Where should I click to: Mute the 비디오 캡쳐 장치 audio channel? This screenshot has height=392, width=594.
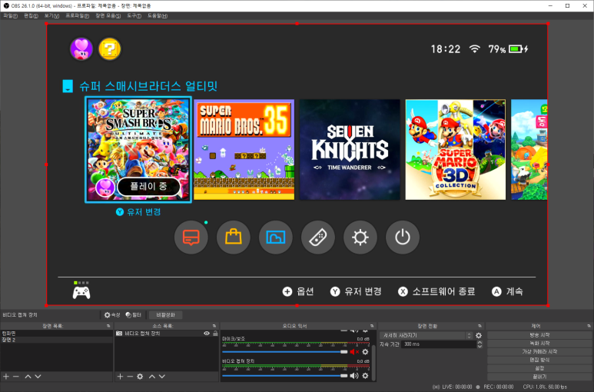click(x=354, y=376)
